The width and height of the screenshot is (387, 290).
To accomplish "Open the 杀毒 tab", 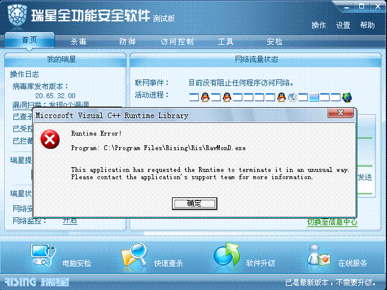I will [79, 41].
